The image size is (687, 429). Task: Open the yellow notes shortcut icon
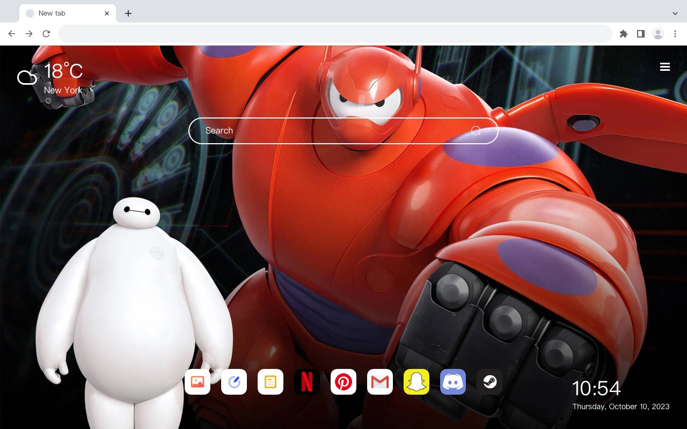[x=271, y=382]
